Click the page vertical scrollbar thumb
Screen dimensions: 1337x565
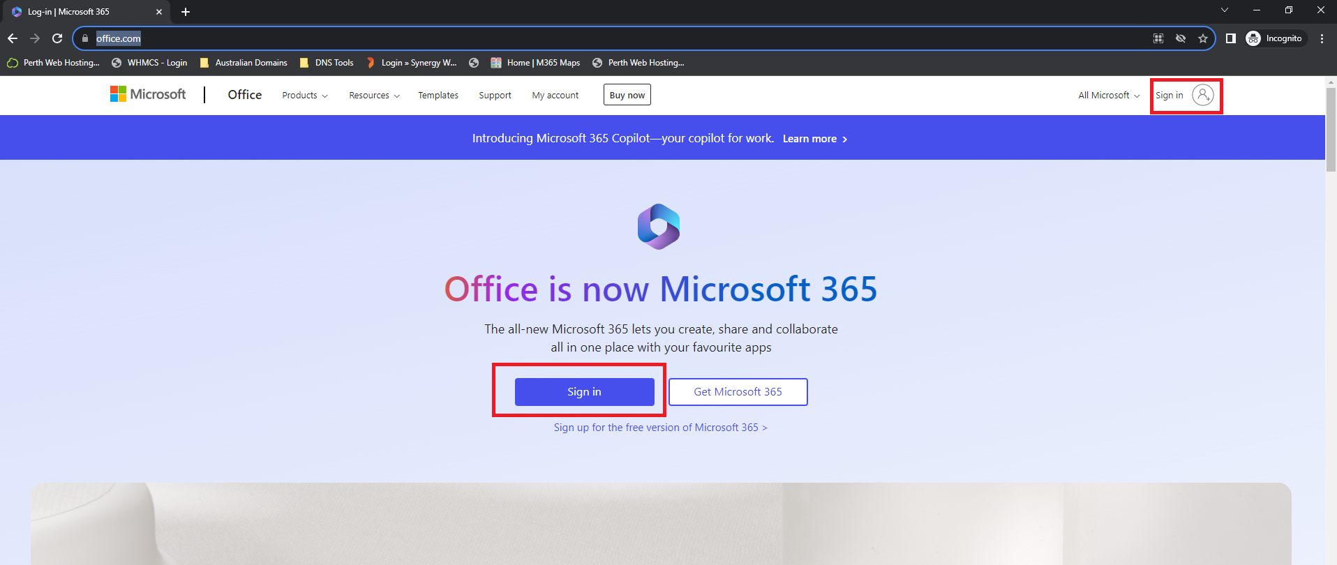click(x=1331, y=130)
